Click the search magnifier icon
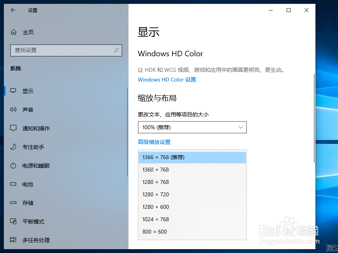Screen dimensions: 338x253 click(116, 50)
